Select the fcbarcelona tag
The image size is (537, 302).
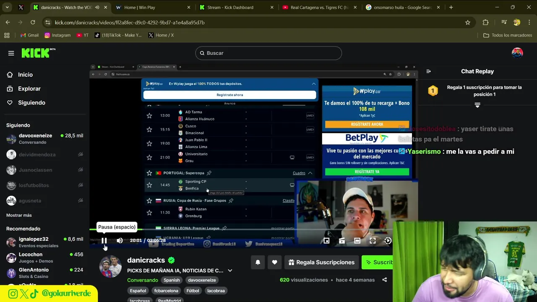pyautogui.click(x=166, y=291)
